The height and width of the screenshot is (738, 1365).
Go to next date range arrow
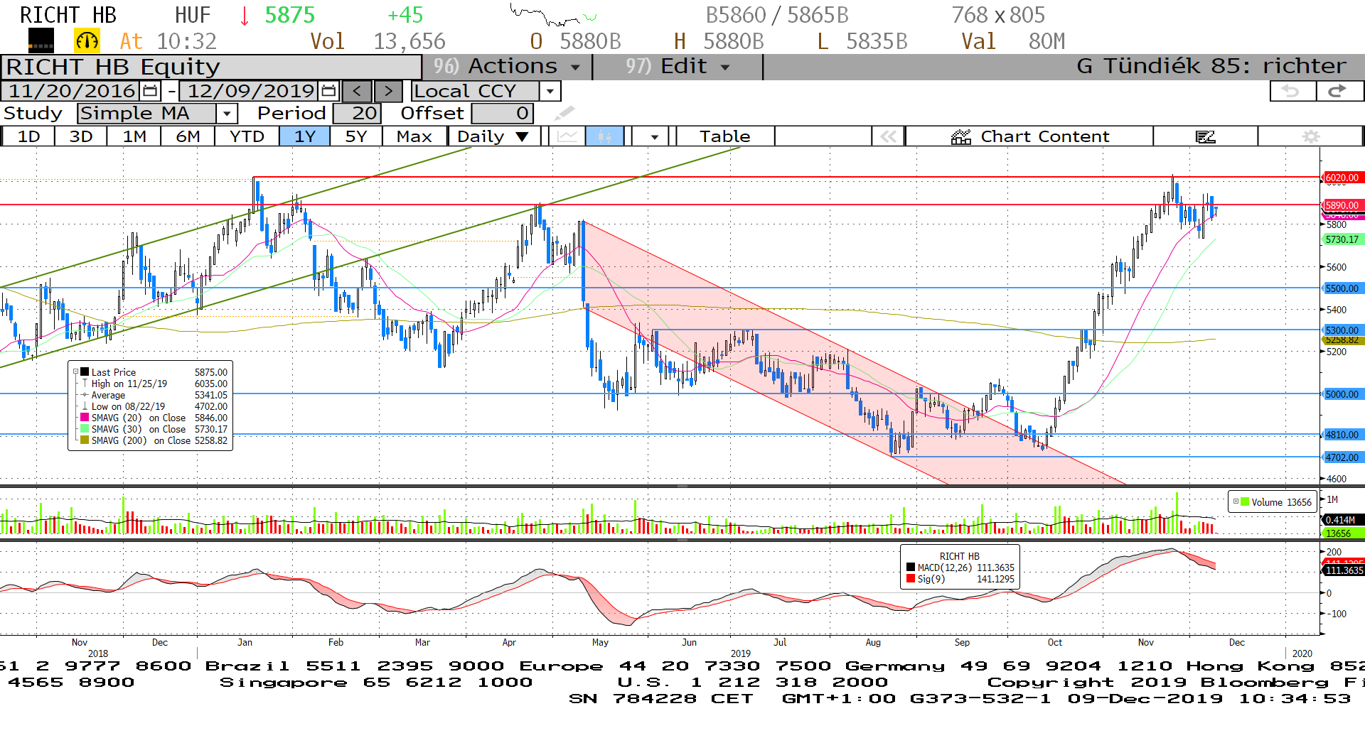[x=388, y=91]
